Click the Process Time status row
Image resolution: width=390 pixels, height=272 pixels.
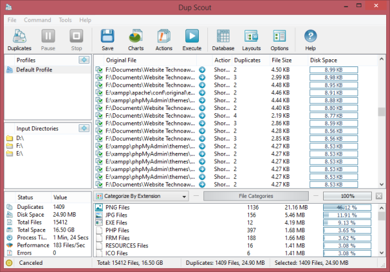pos(47,238)
